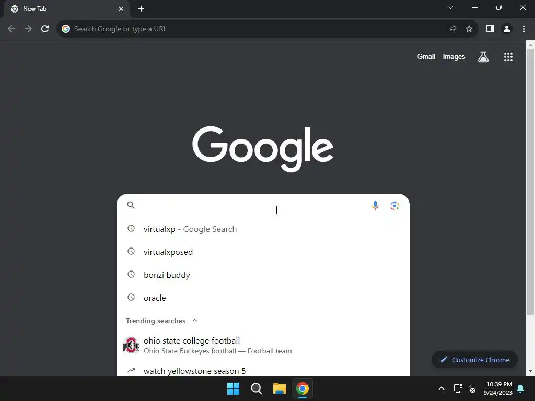Click the Google icon in the address bar
Screen dimensions: 535x401
[x=66, y=29]
